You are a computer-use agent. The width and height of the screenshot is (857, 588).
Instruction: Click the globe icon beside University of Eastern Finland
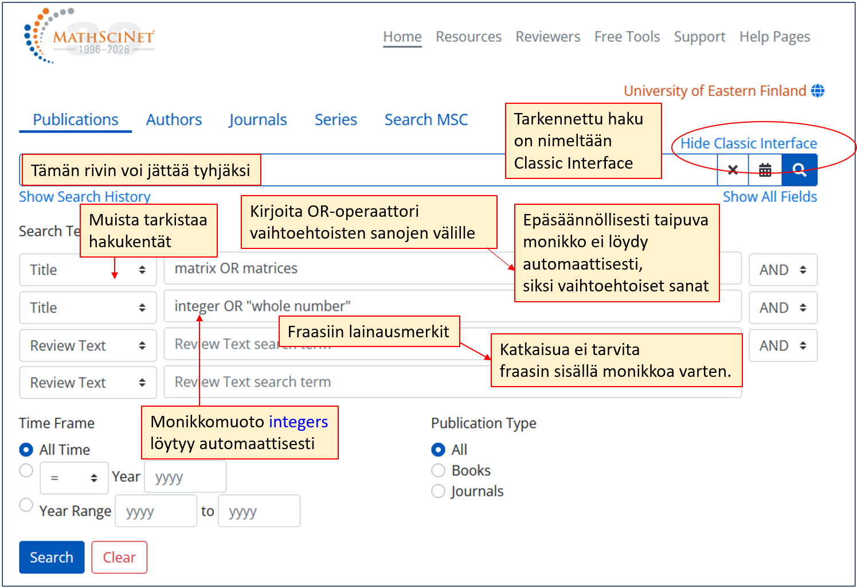coord(817,91)
